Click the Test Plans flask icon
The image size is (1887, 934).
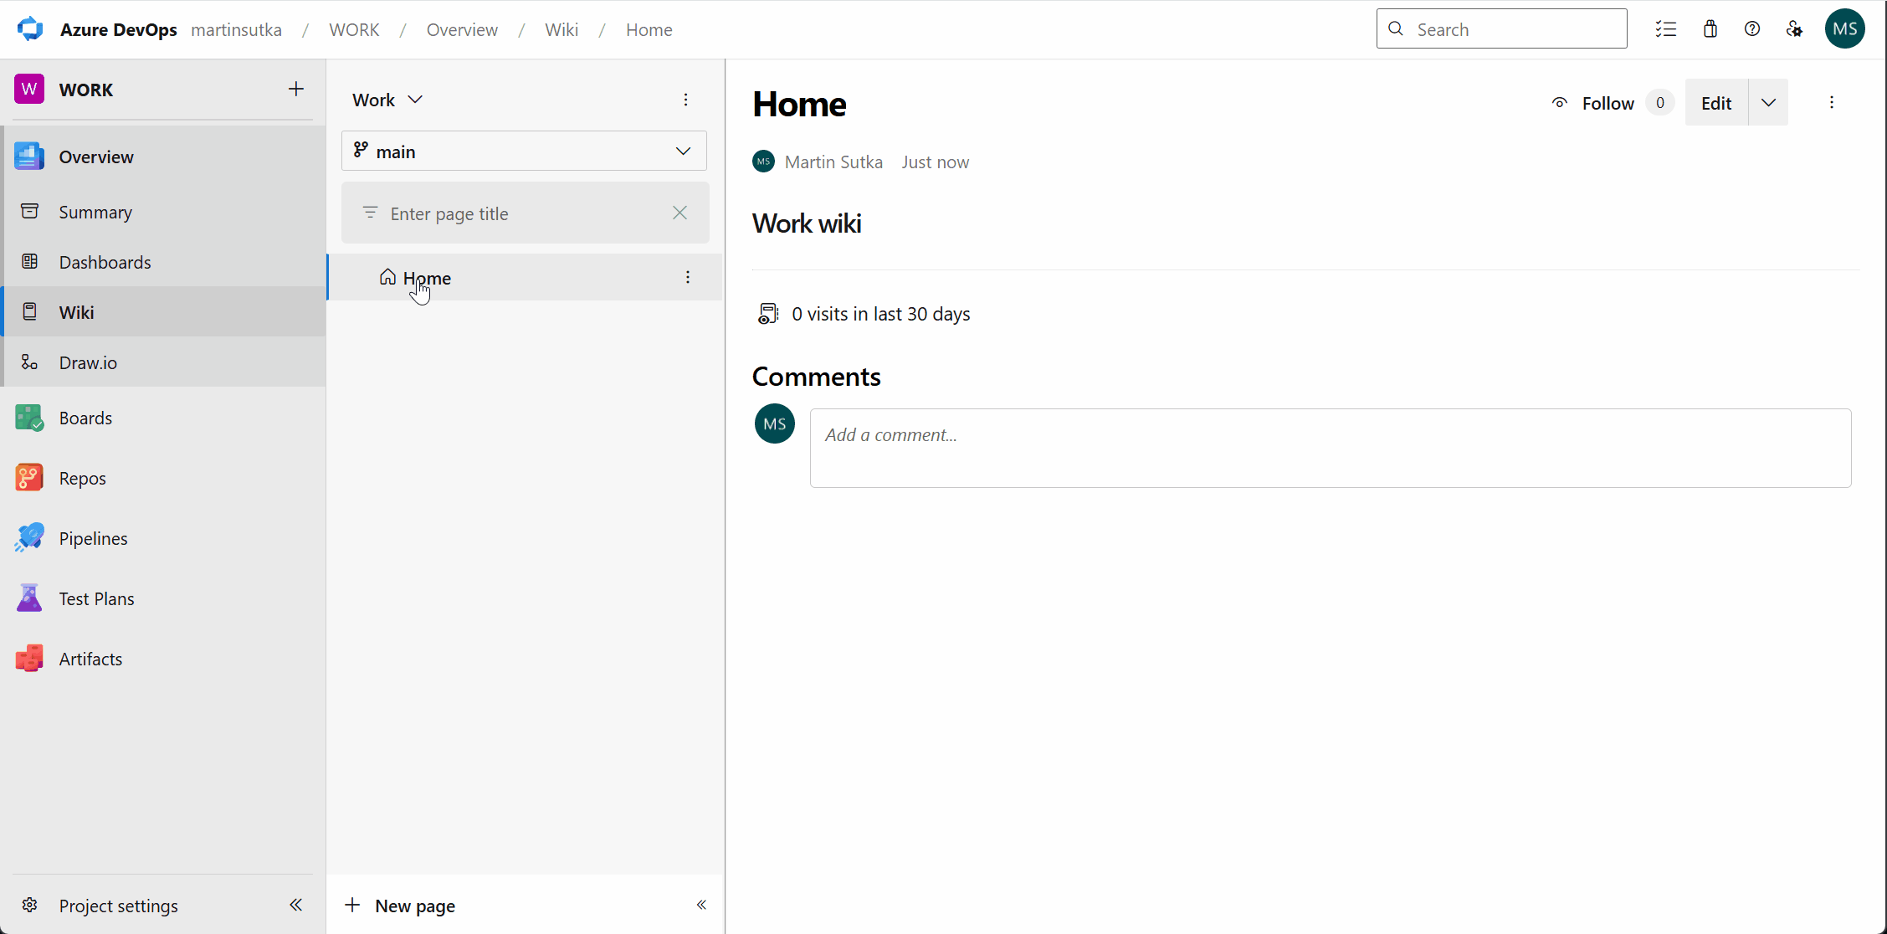click(29, 598)
